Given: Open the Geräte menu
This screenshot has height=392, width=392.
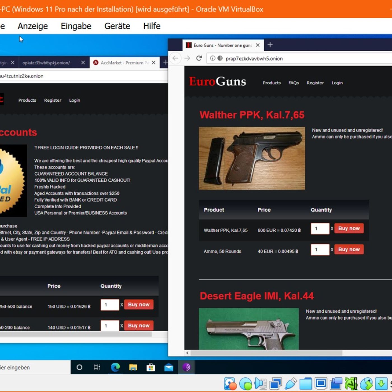Looking at the screenshot, I should pos(117,26).
